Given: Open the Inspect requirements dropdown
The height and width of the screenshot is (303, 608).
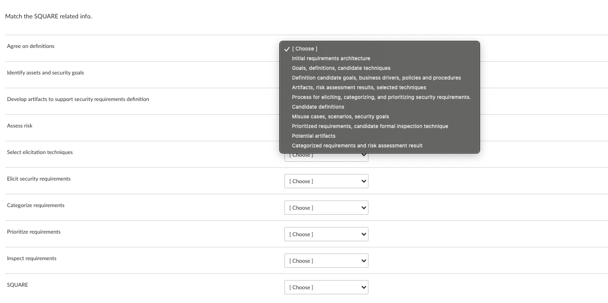Looking at the screenshot, I should pyautogui.click(x=326, y=261).
